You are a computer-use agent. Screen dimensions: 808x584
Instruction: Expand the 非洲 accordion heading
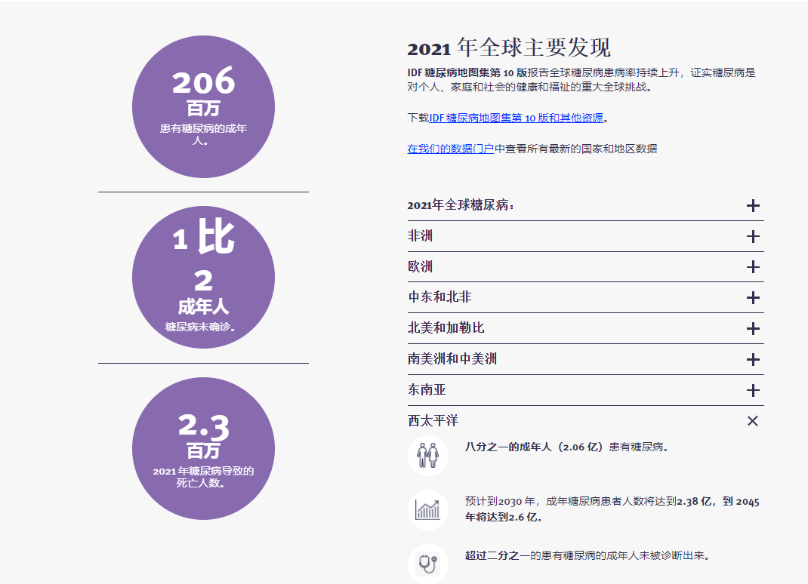(421, 236)
